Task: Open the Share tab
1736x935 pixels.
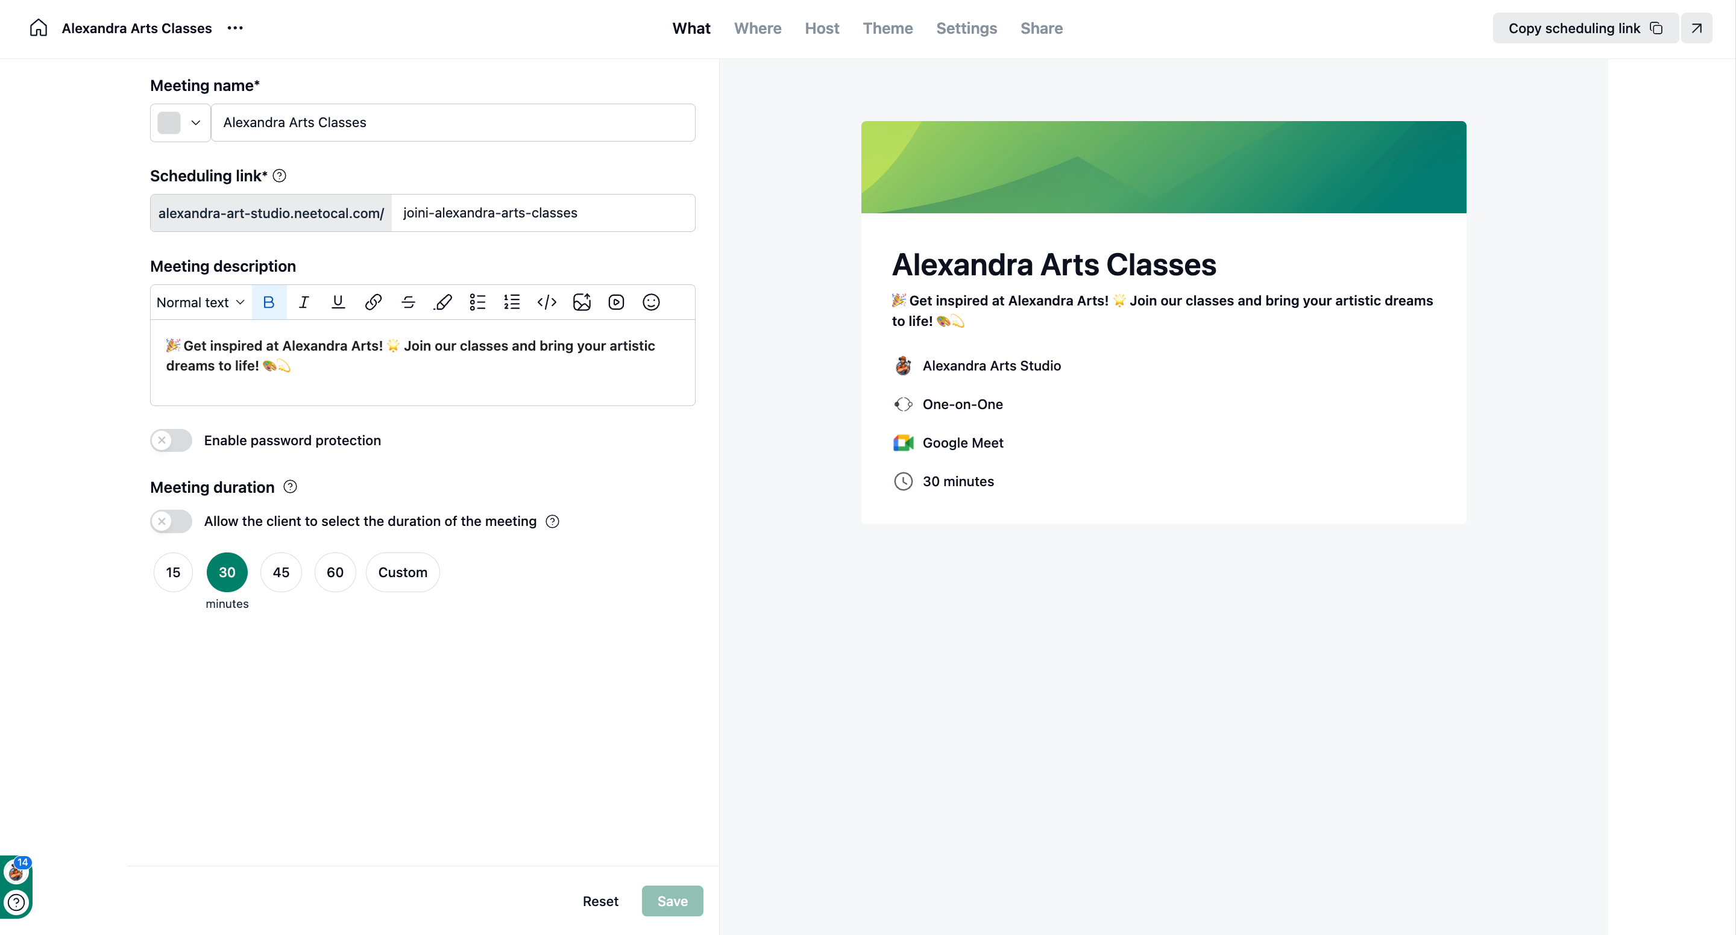Action: (1042, 28)
